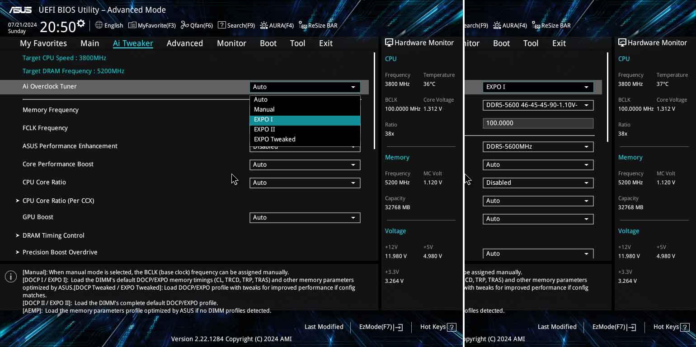This screenshot has height=347, width=696.
Task: Choose EXPO Tweaked in the dropdown list
Action: click(x=305, y=139)
